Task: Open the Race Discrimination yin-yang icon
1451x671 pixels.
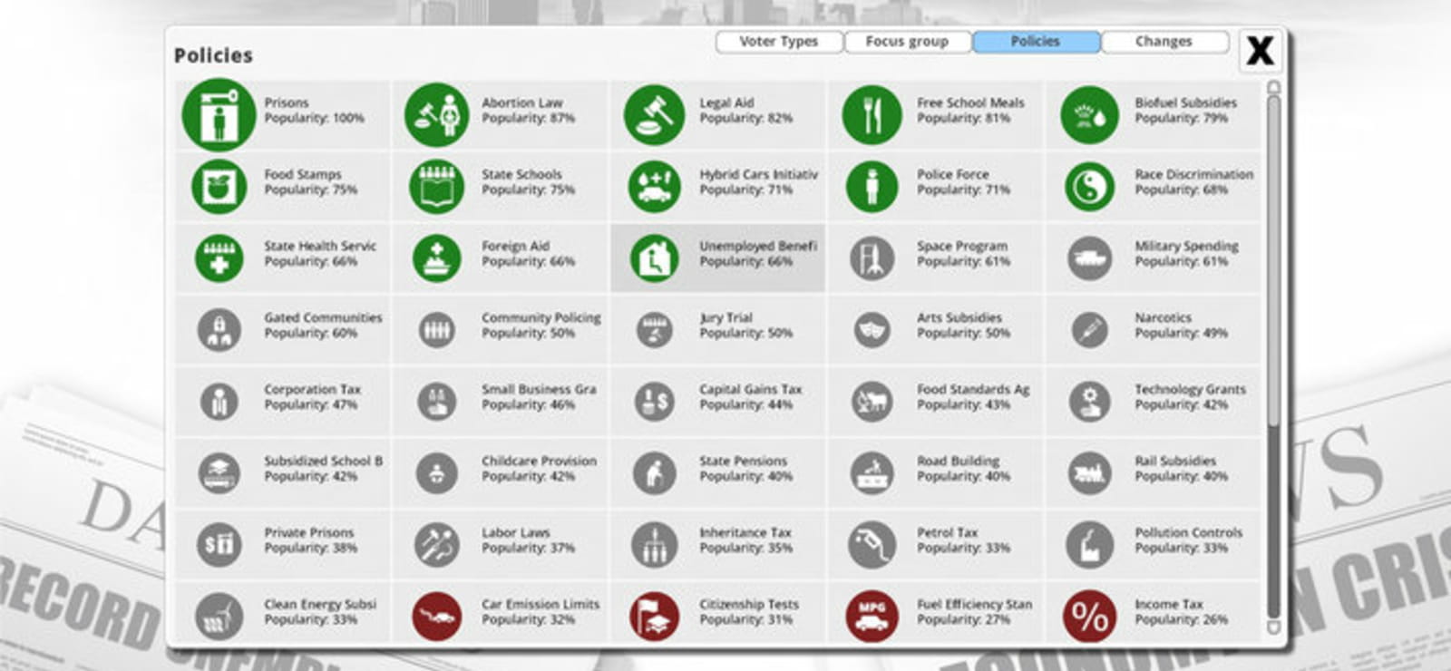Action: click(1089, 187)
